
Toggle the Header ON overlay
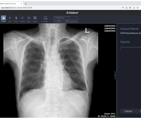click(45, 19)
